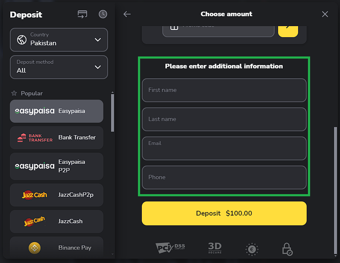Select Bank Transfer payment method
The width and height of the screenshot is (340, 263).
tap(56, 138)
